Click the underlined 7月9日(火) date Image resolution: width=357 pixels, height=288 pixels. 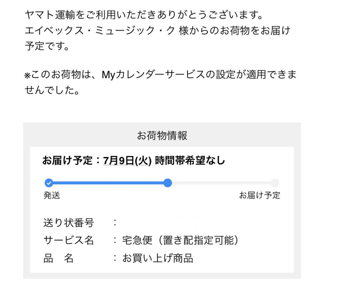click(127, 161)
